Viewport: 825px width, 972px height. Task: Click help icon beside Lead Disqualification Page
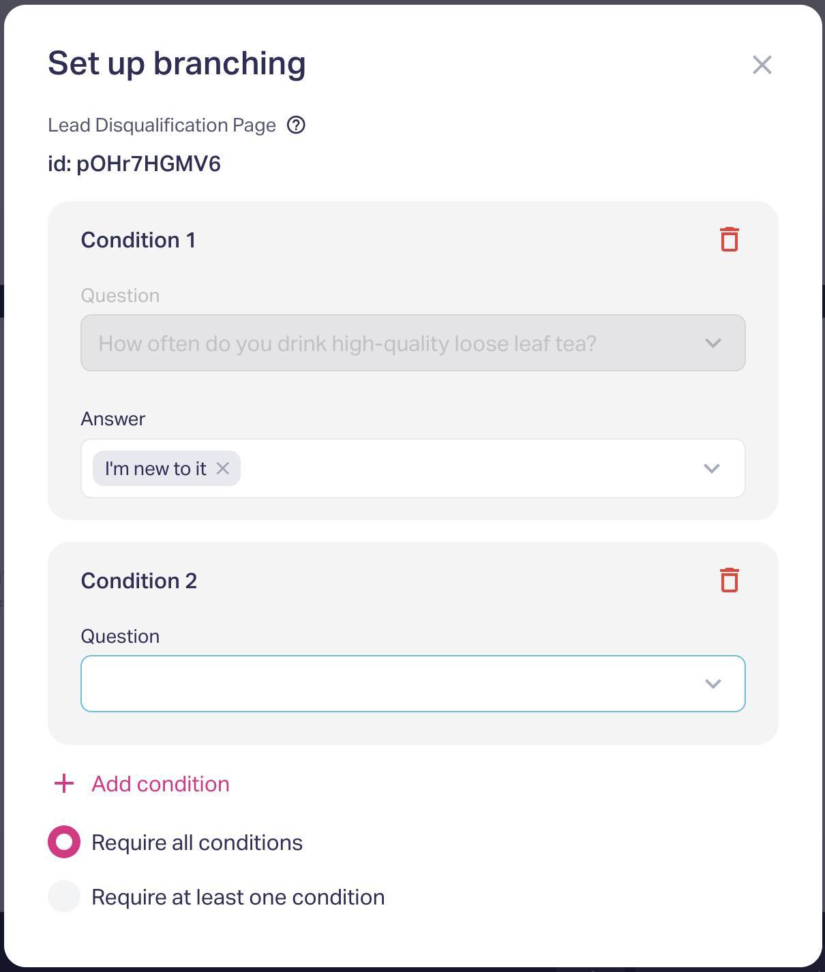[296, 125]
